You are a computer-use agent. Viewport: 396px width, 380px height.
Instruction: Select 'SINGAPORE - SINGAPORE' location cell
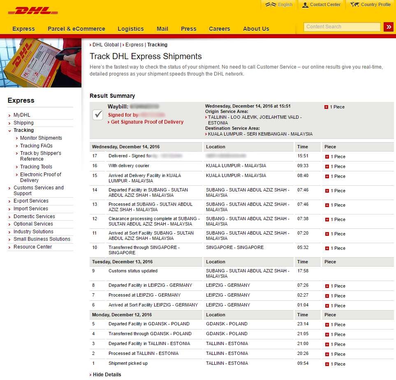tap(235, 247)
